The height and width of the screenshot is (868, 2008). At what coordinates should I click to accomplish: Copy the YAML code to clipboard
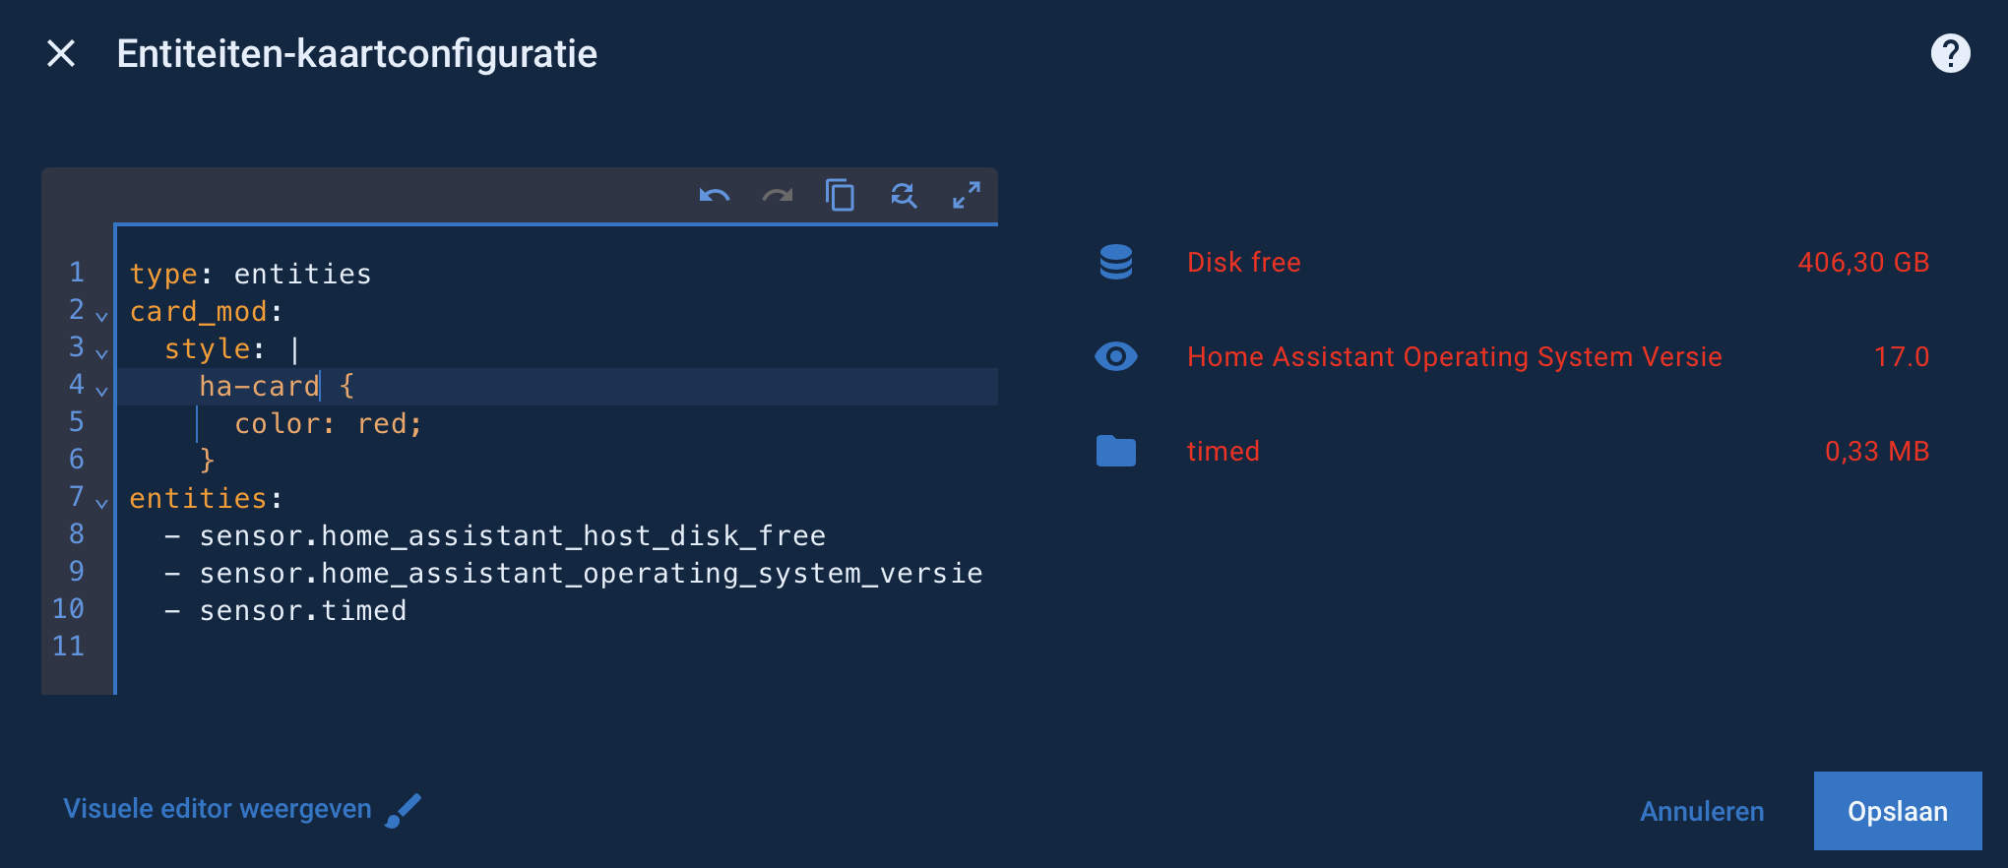pos(840,195)
